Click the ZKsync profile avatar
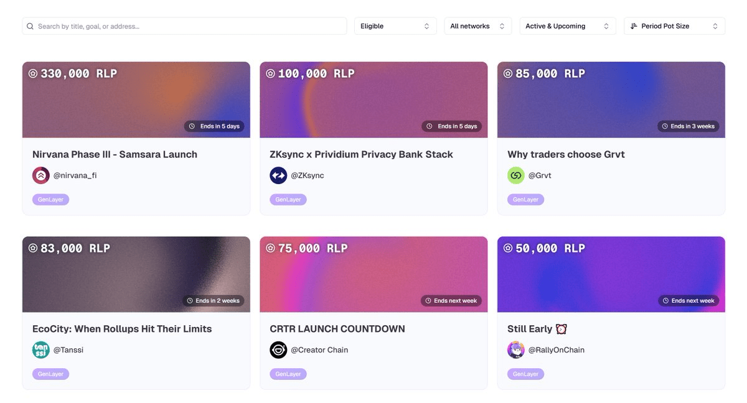The width and height of the screenshot is (747, 403). click(x=278, y=175)
